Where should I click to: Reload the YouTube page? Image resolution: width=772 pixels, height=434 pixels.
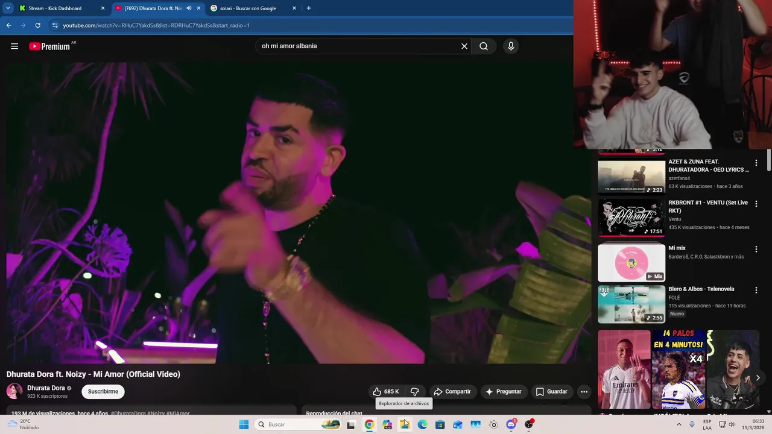point(37,25)
